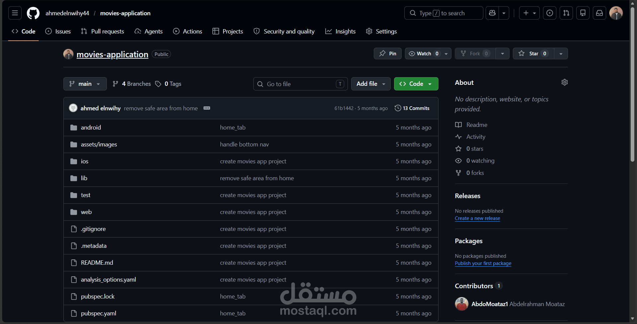Expand the Fork options dropdown arrow
The image size is (637, 324).
[503, 54]
